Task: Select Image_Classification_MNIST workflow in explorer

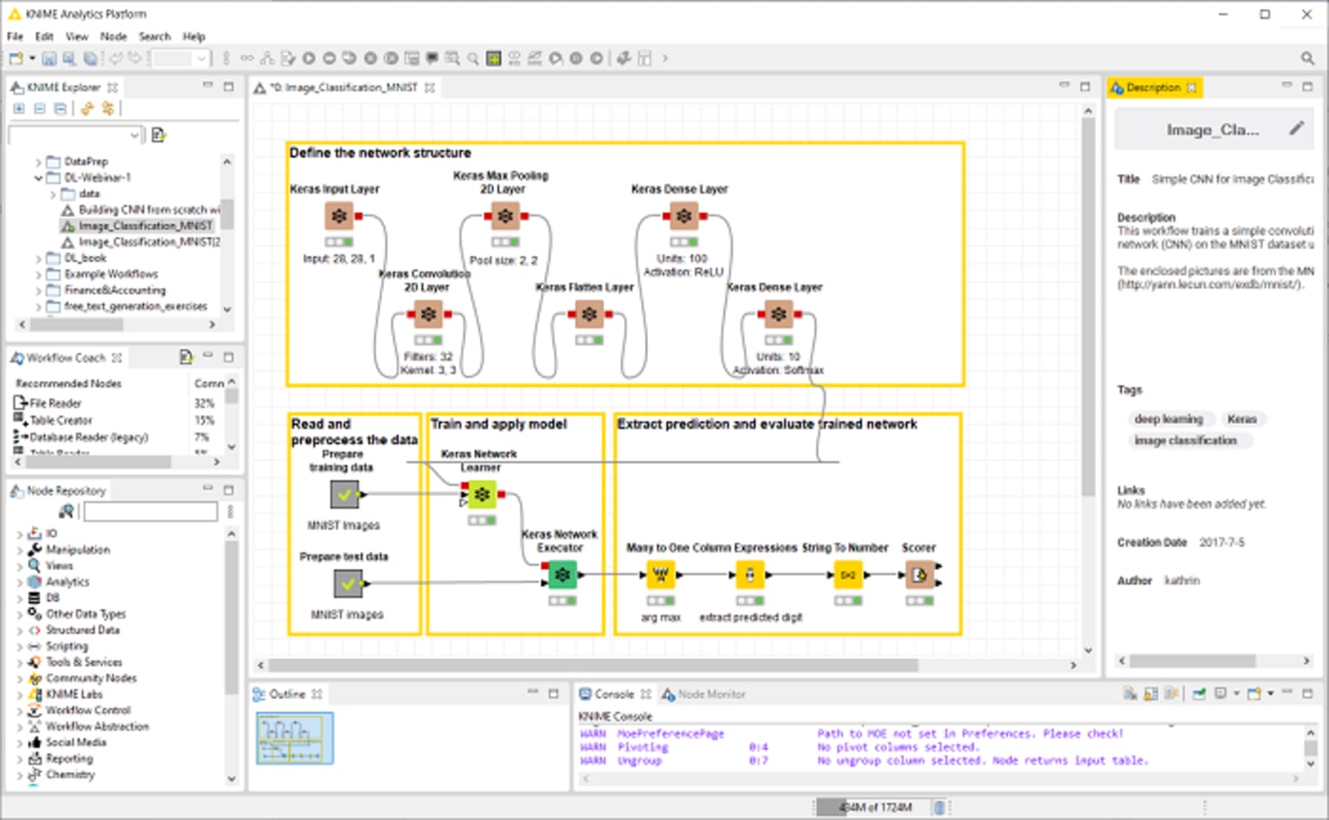Action: 138,226
